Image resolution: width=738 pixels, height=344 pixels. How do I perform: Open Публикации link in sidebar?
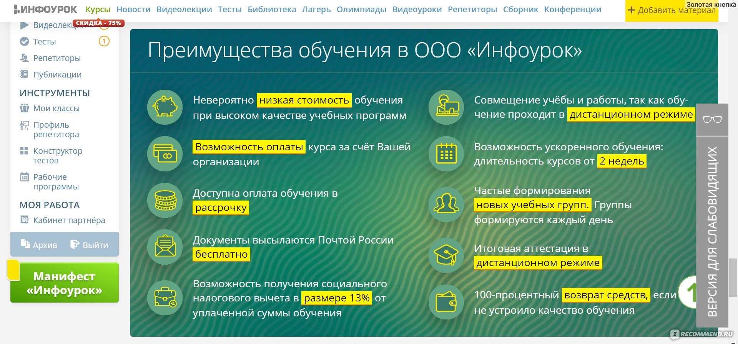pos(57,74)
